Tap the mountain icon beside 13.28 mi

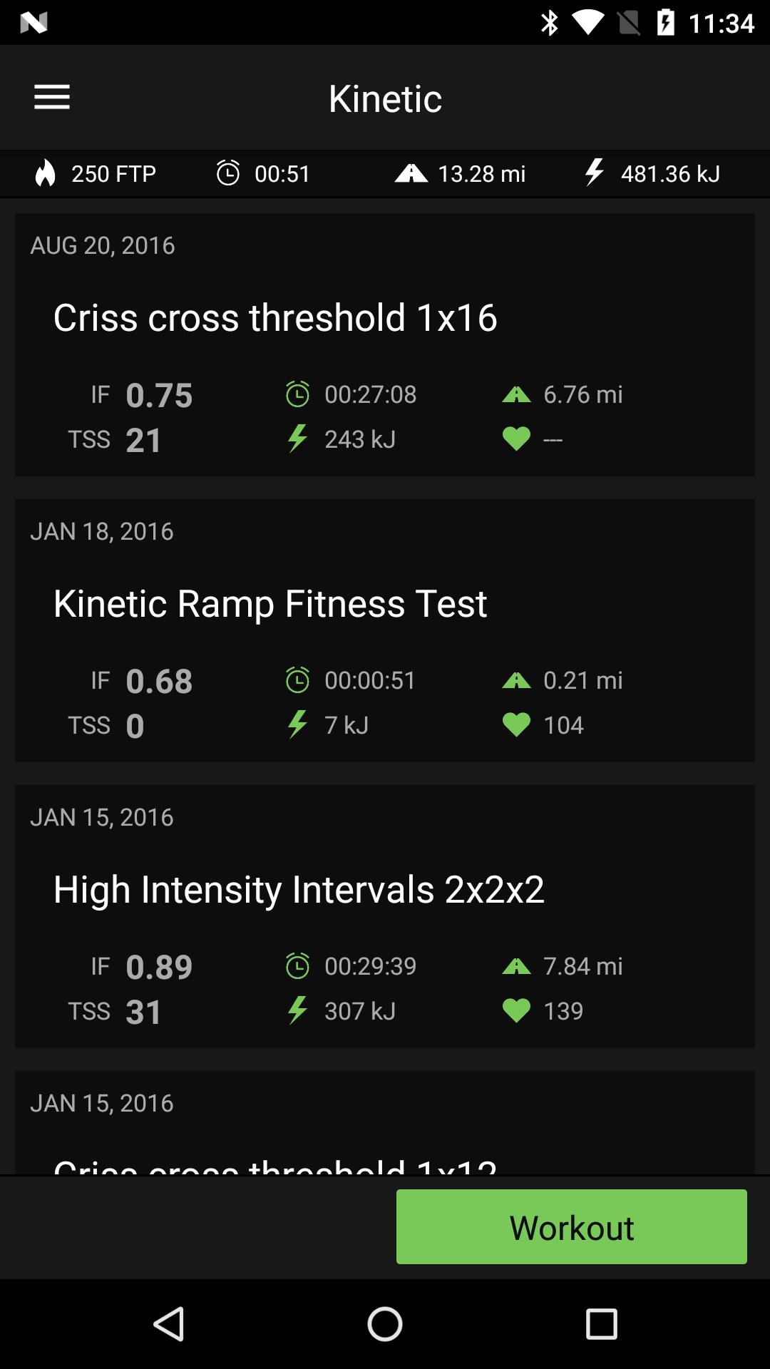(411, 173)
